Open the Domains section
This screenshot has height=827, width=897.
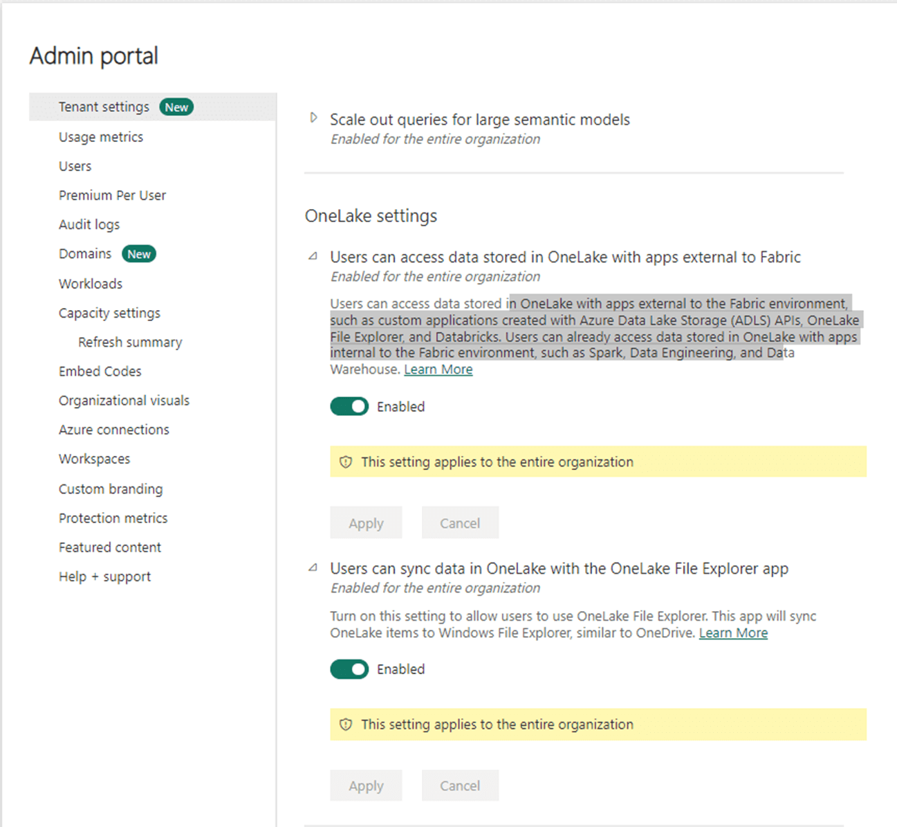click(85, 254)
